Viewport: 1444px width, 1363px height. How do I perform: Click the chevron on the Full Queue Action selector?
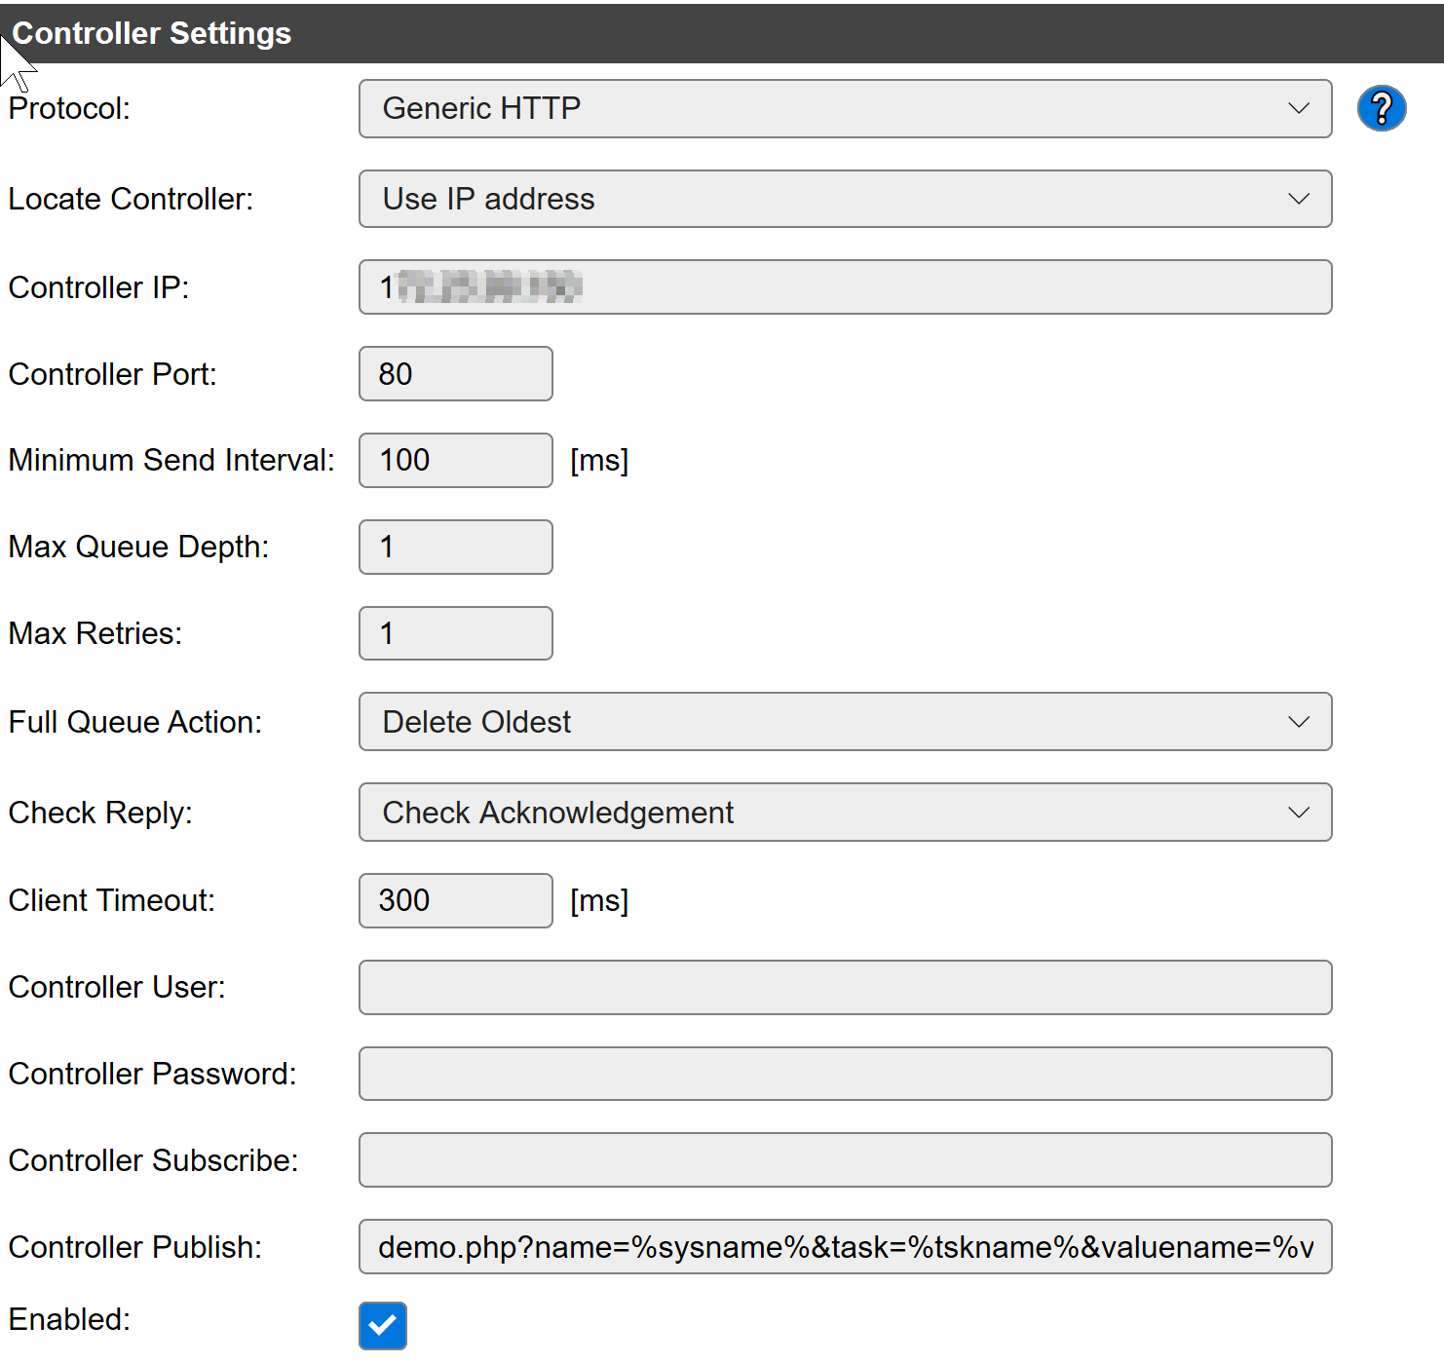tap(1299, 722)
